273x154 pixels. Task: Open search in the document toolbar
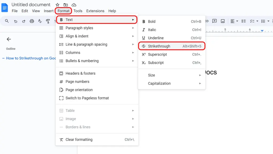pos(7,21)
